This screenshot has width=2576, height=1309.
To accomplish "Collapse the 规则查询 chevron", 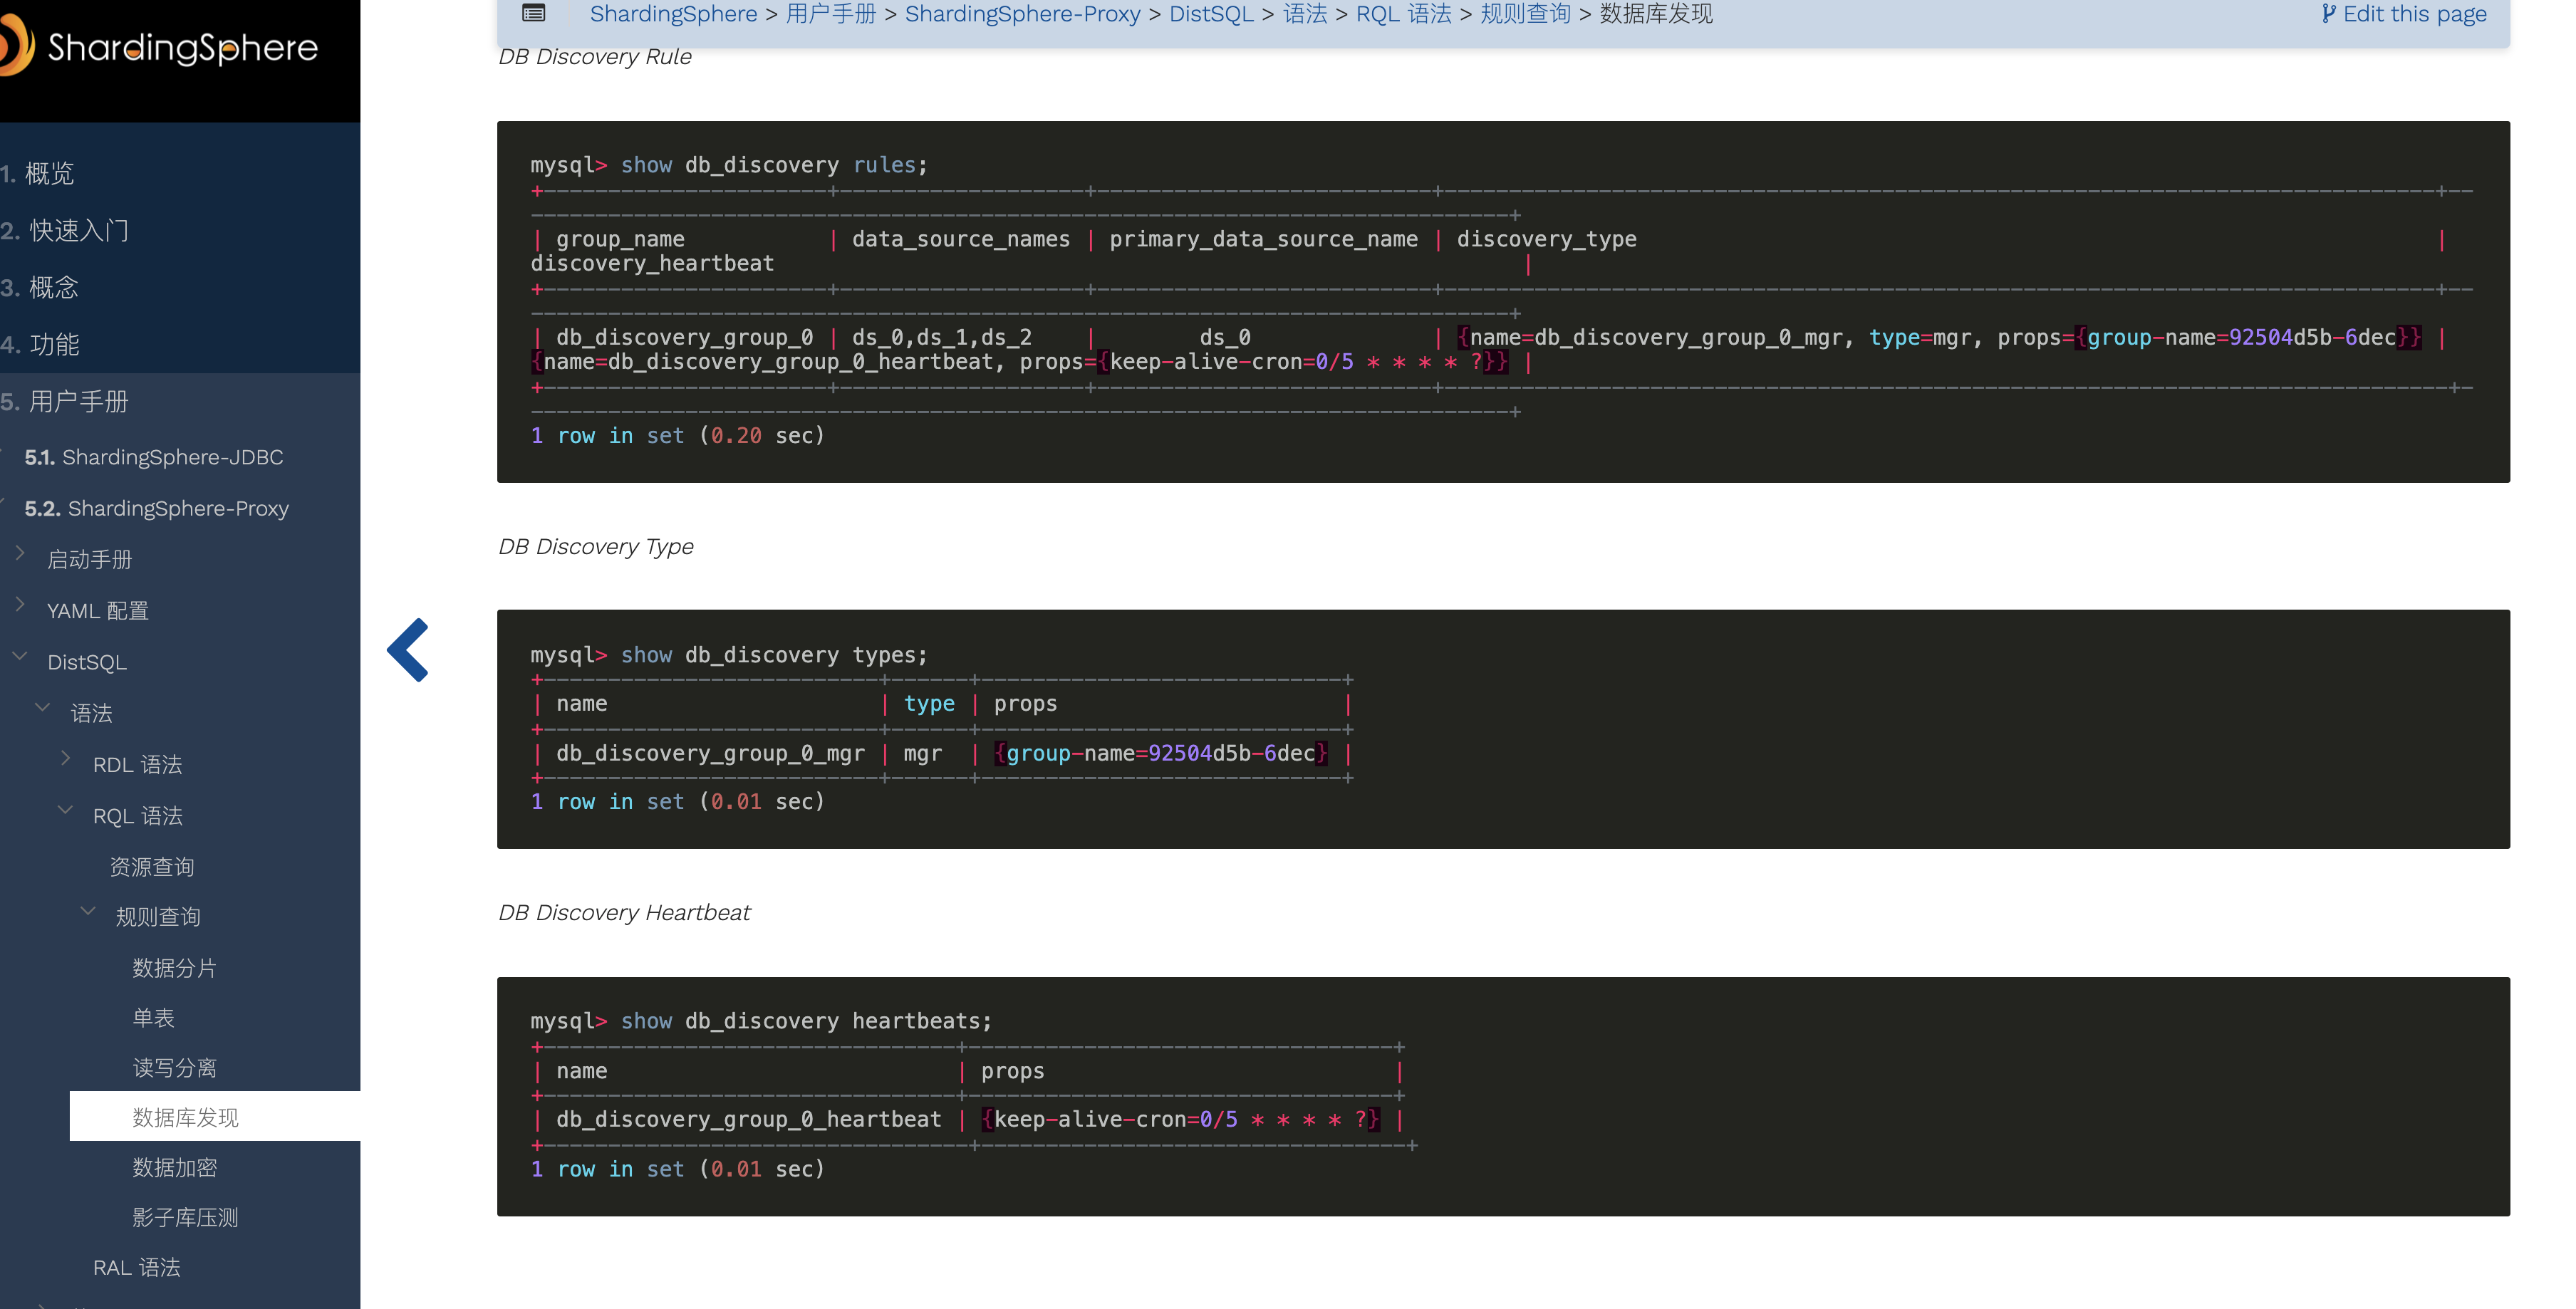I will 89,910.
